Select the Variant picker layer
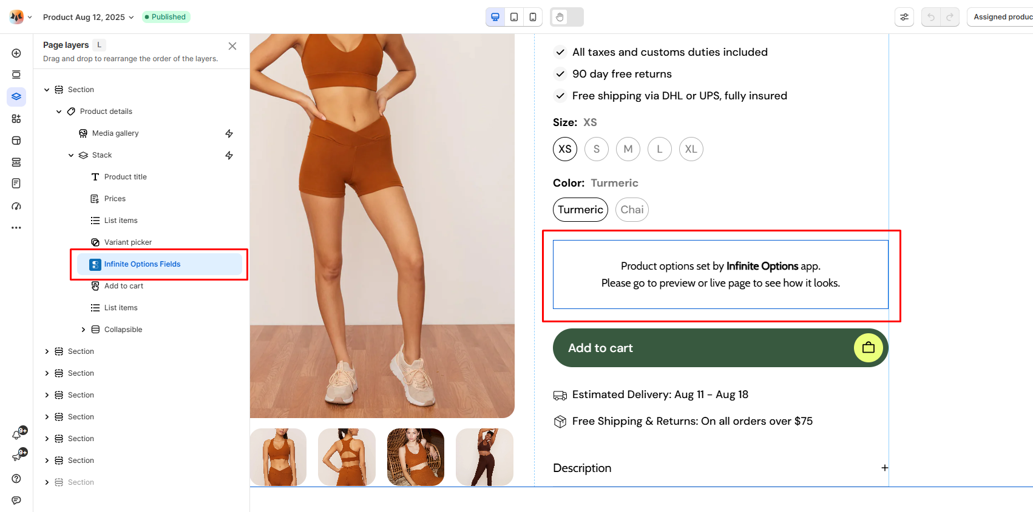 pos(128,242)
